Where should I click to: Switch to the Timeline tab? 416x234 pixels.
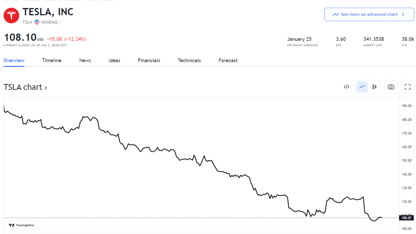point(52,60)
